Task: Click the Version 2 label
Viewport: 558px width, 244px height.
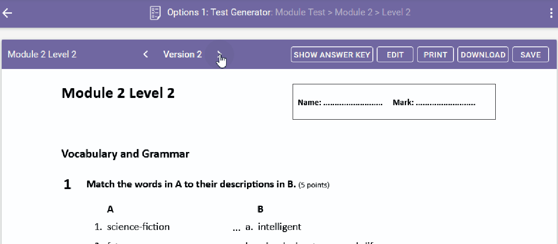Action: click(183, 55)
